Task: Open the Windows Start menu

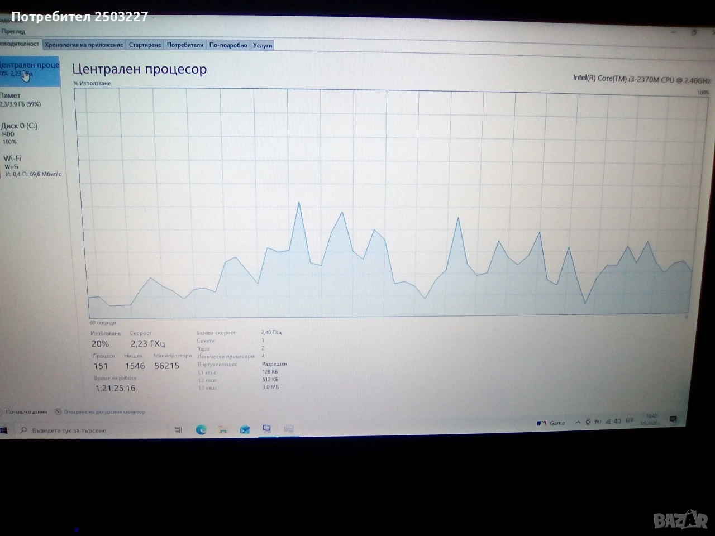Action: pyautogui.click(x=3, y=430)
